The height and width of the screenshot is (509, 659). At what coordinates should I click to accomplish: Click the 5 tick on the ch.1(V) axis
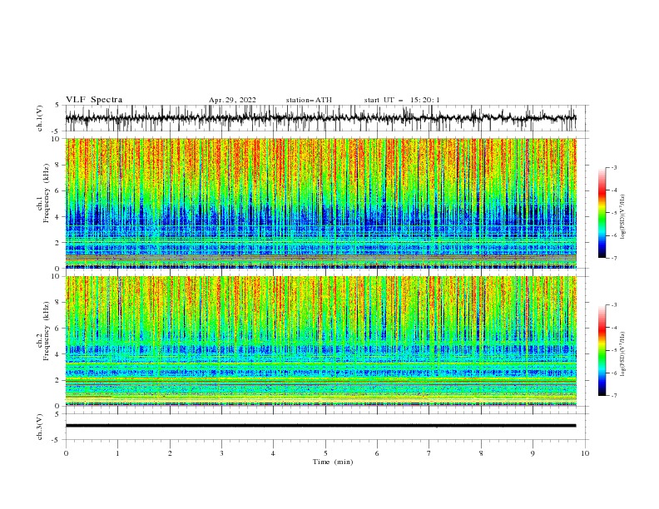(57, 106)
